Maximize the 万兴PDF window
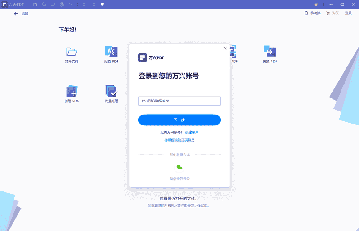The image size is (359, 231). pos(342,4)
